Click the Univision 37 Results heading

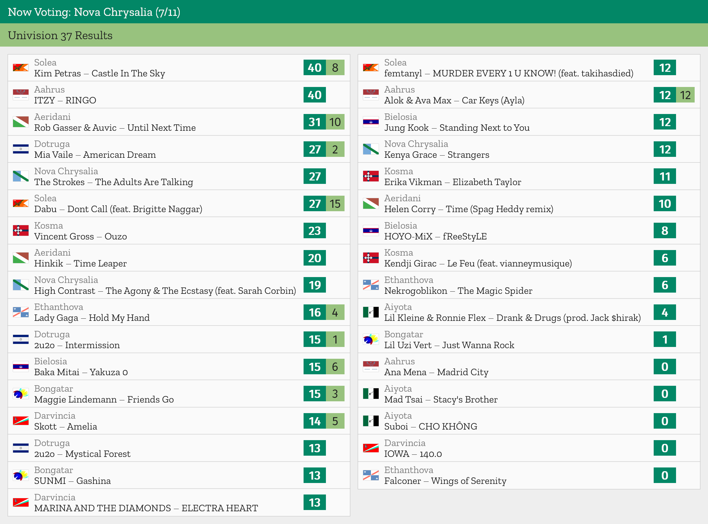coord(60,35)
